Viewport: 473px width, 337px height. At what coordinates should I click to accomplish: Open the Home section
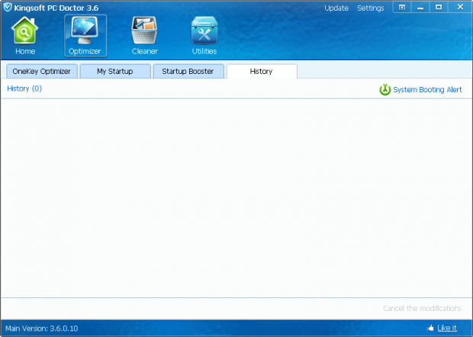(25, 36)
